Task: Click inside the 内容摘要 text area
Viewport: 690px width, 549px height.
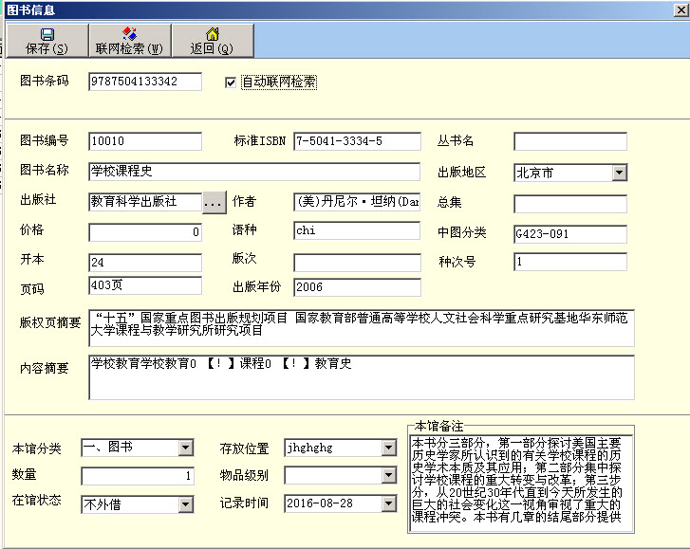Action: tap(361, 377)
